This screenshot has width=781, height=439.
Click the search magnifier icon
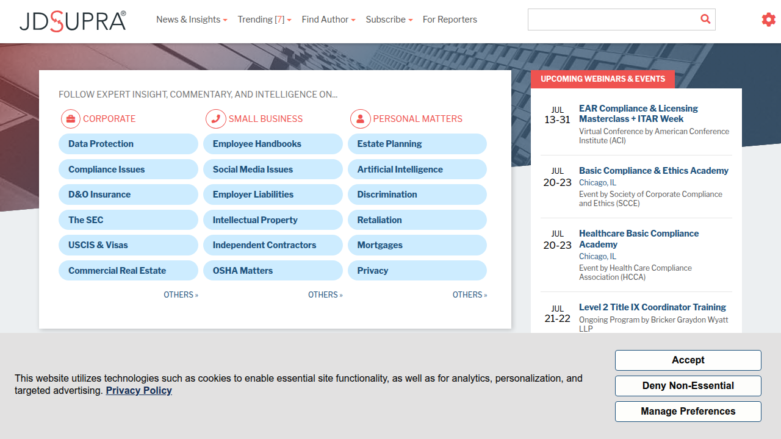pos(705,20)
